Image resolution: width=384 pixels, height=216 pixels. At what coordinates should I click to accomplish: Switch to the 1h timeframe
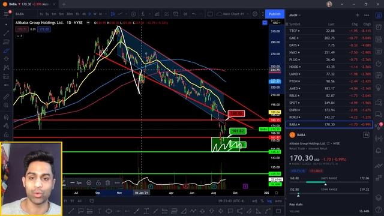coord(77,14)
